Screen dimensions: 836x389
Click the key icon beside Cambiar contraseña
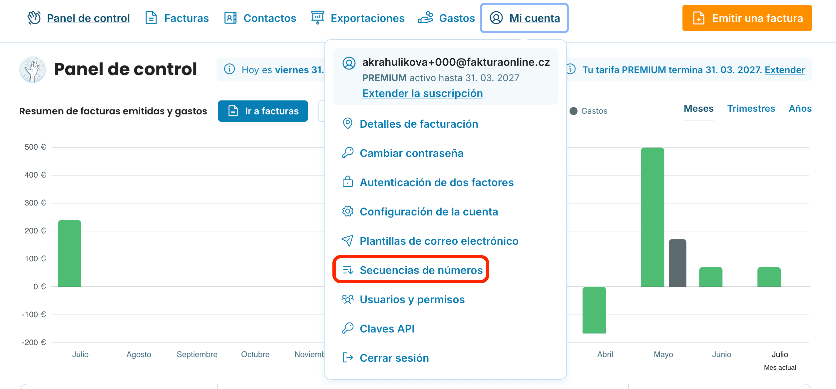click(347, 153)
